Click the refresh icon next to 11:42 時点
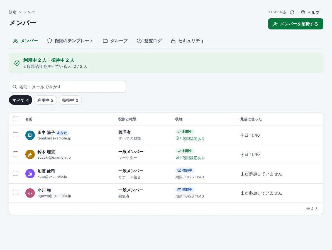This screenshot has height=250, width=332. pos(292,12)
